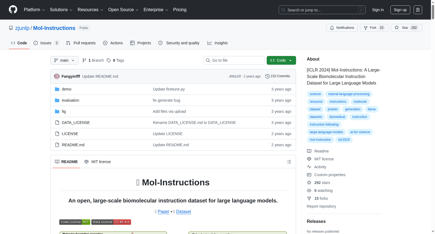Click the fig folder icon
The image size is (435, 234).
57,111
